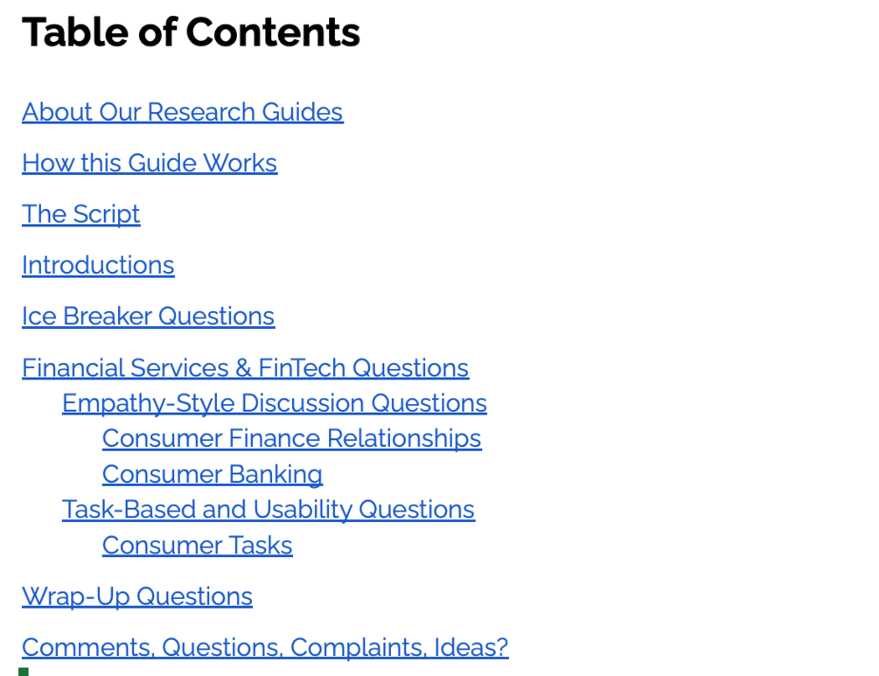Select Empathy-Style Discussion Questions link
The width and height of the screenshot is (879, 676).
coord(274,403)
